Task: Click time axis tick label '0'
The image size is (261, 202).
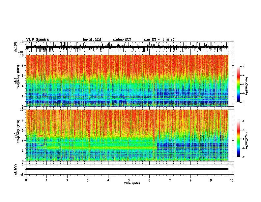Action: (x=26, y=180)
